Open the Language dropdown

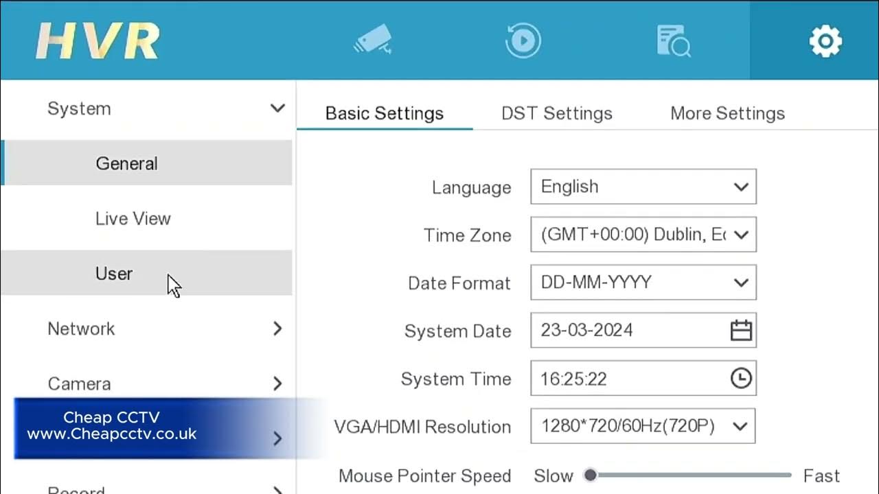[x=643, y=187]
